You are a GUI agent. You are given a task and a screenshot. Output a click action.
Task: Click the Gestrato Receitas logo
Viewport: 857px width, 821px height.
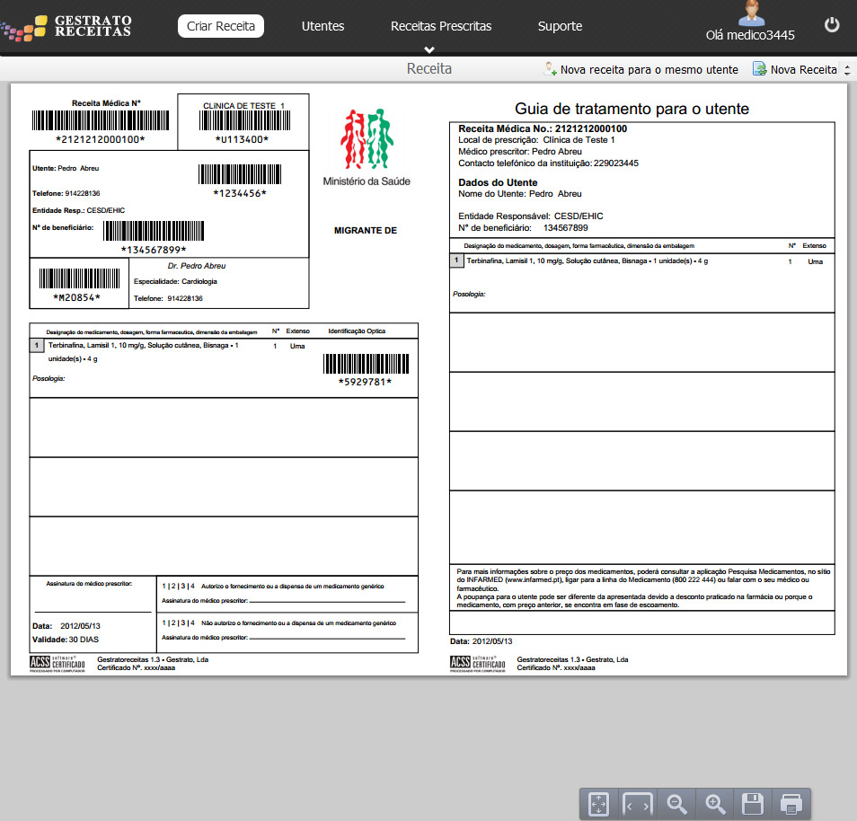tap(66, 26)
